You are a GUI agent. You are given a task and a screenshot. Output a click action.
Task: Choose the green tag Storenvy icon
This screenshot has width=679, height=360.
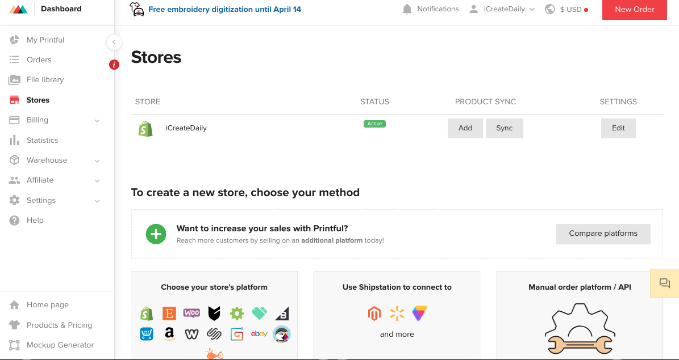[260, 314]
